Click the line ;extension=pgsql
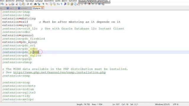Screen dimensions: 189x106 click(x=17, y=59)
